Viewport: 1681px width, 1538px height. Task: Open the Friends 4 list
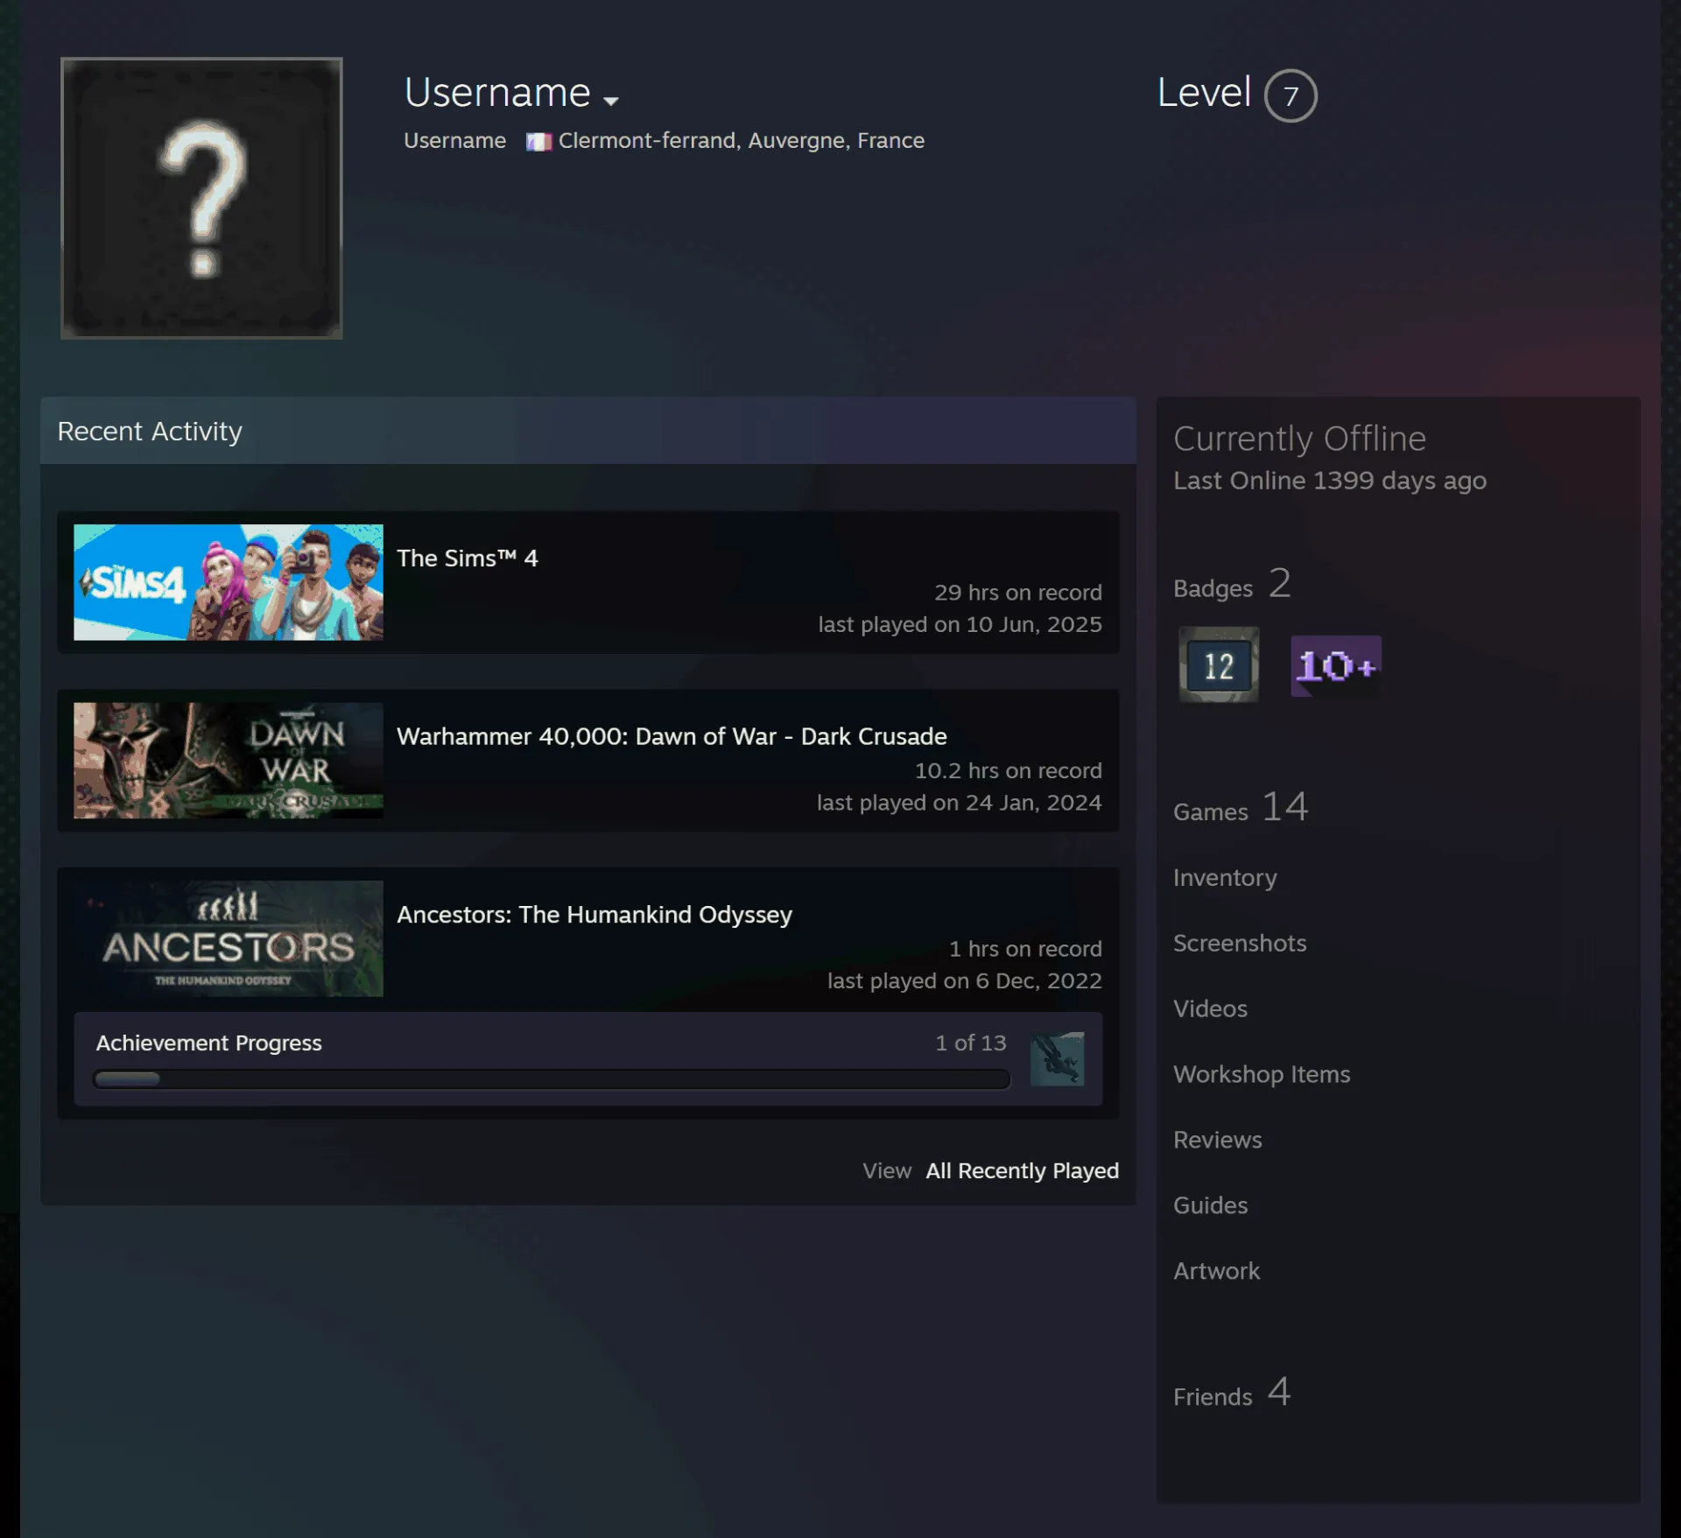1232,1393
